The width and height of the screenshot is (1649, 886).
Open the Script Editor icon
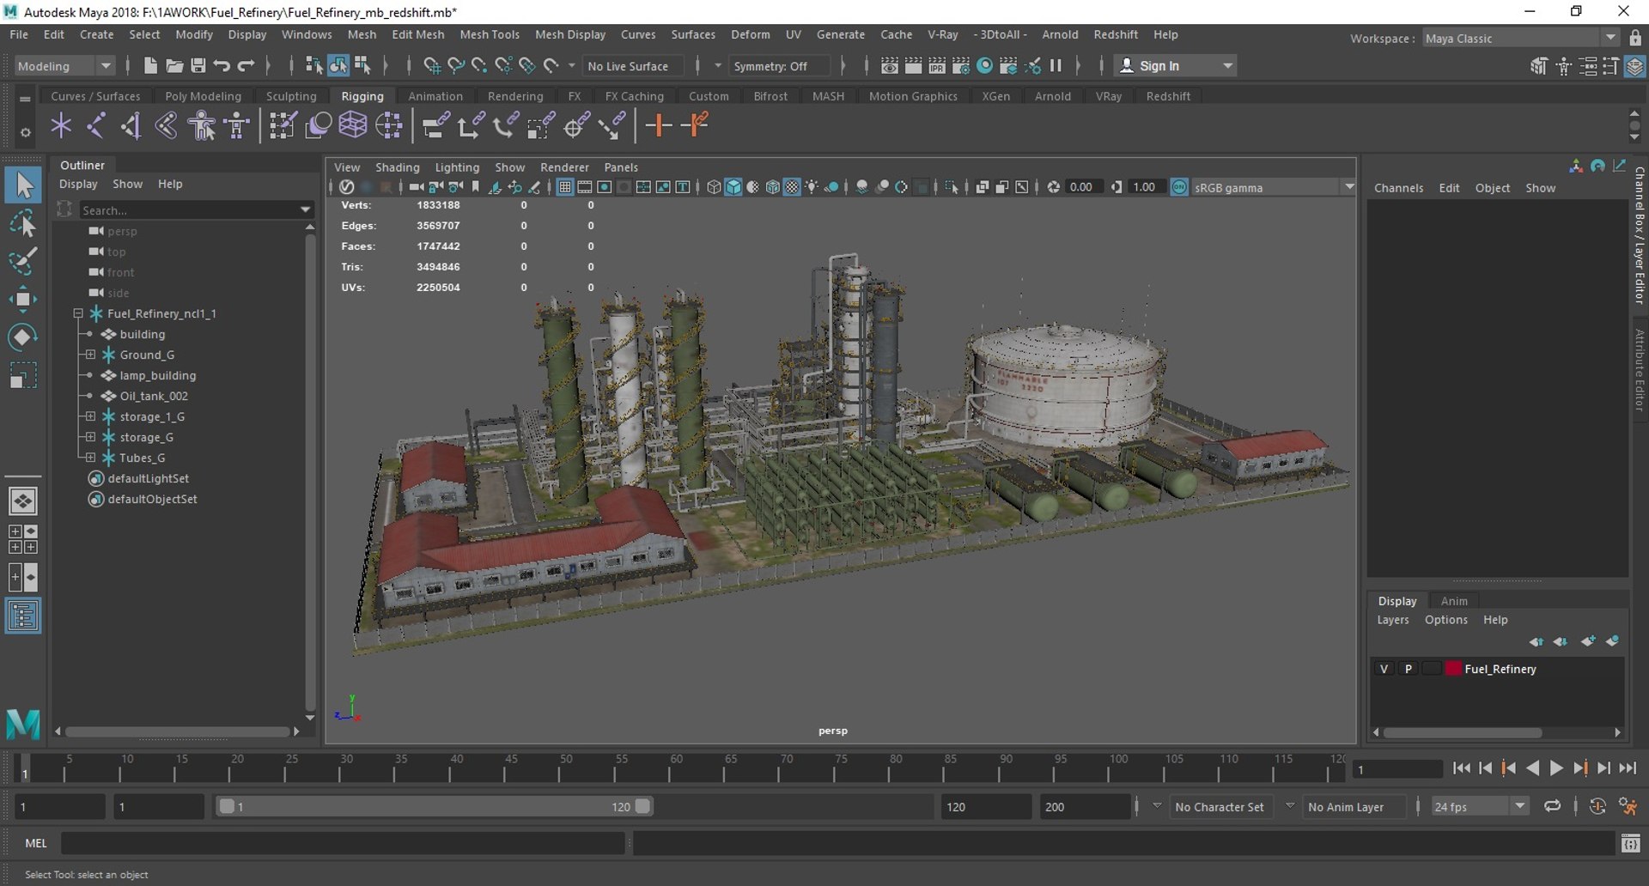[1630, 844]
